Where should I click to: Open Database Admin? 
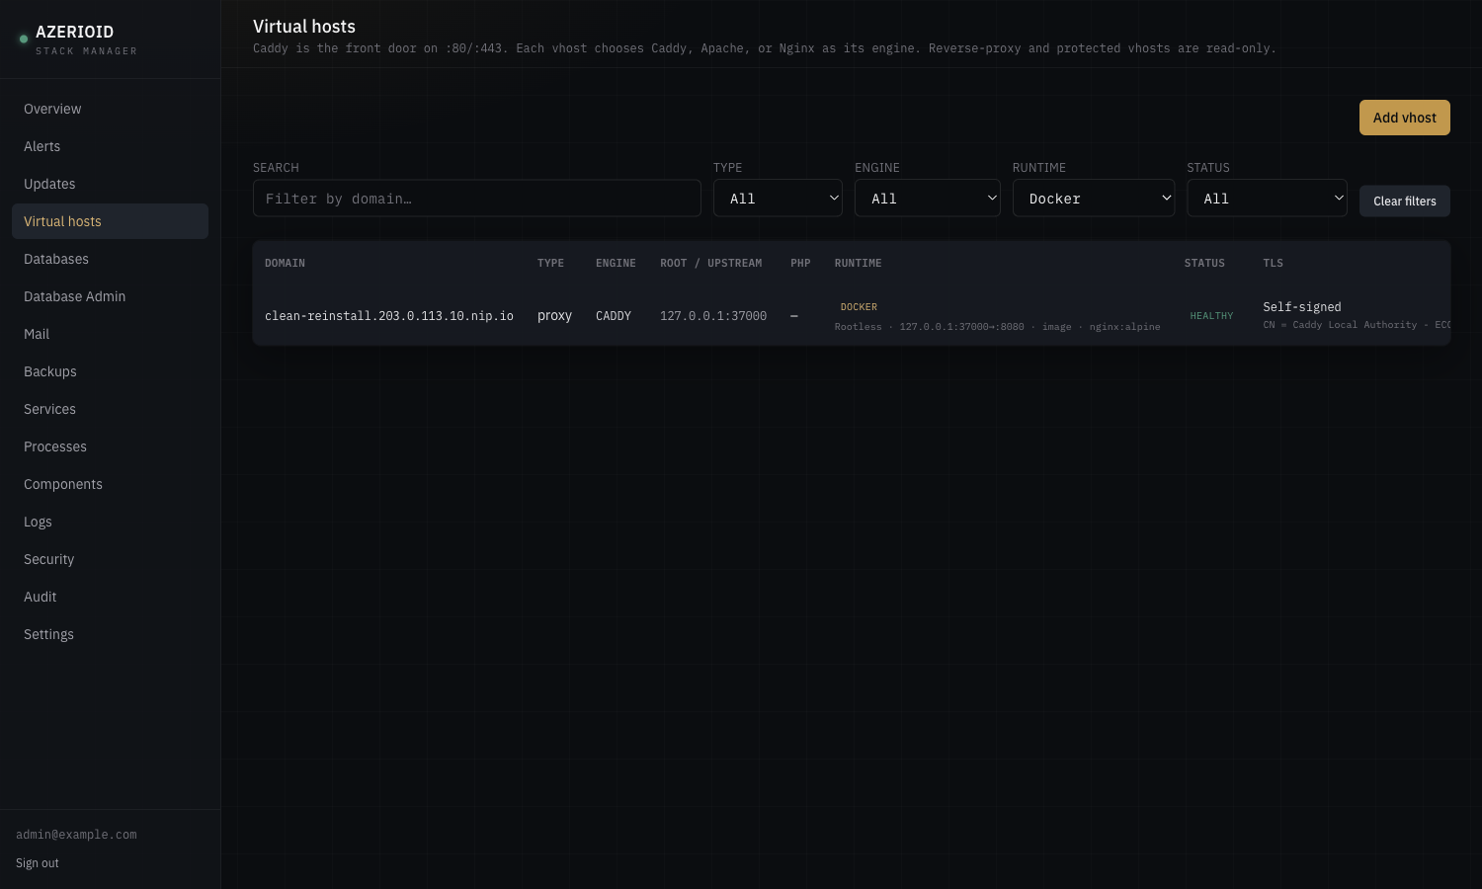(x=110, y=296)
